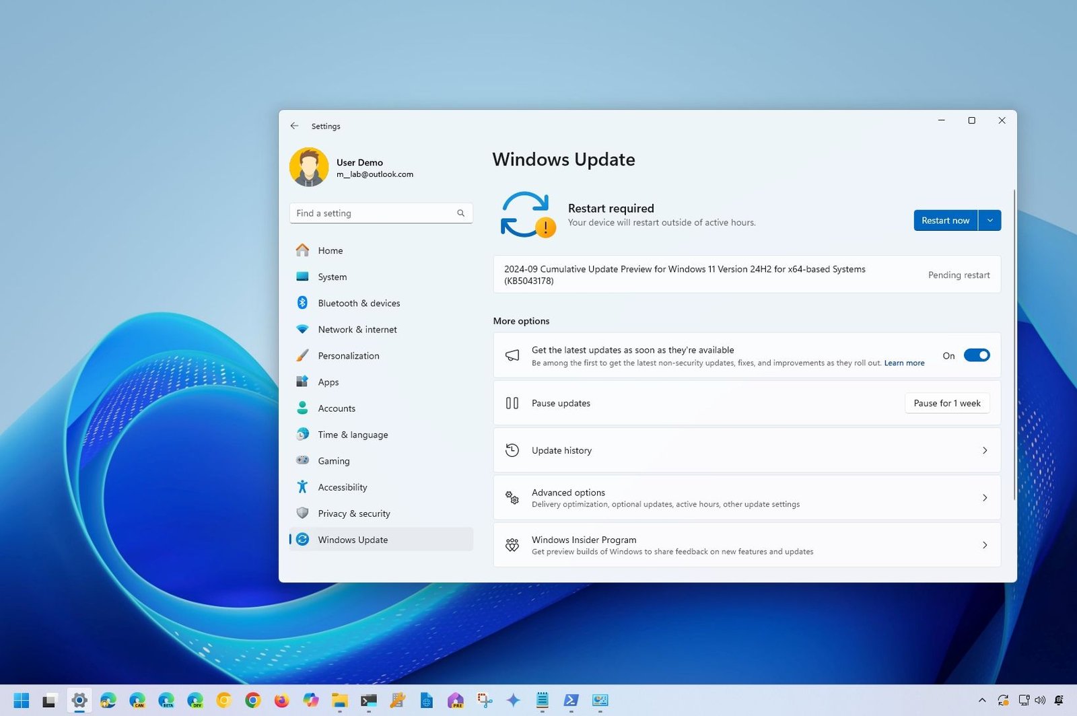Follow the Learn more link
Screen dimensions: 1077x716
pyautogui.click(x=904, y=363)
